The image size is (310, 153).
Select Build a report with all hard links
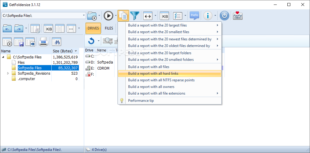170,73
